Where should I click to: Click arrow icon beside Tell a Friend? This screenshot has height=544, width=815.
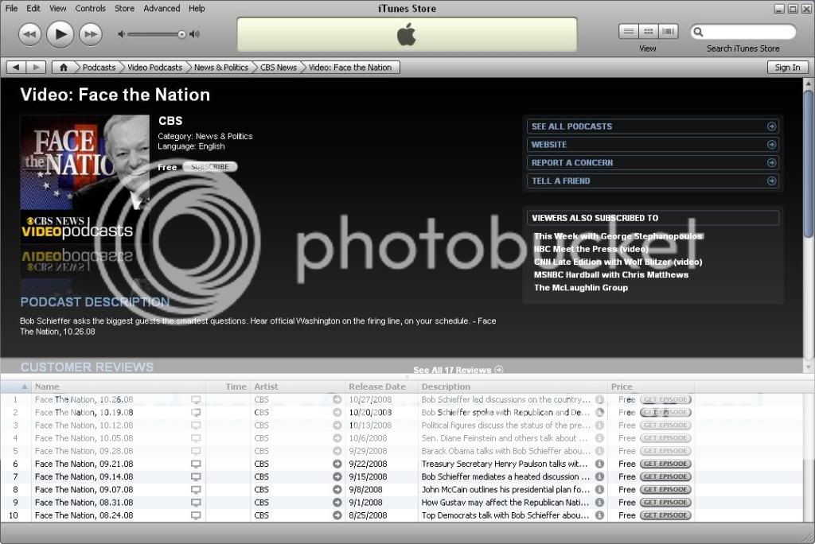(772, 181)
